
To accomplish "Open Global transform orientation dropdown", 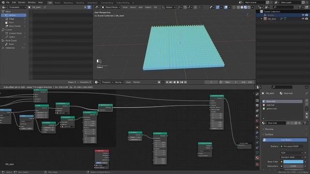I will (x=169, y=7).
